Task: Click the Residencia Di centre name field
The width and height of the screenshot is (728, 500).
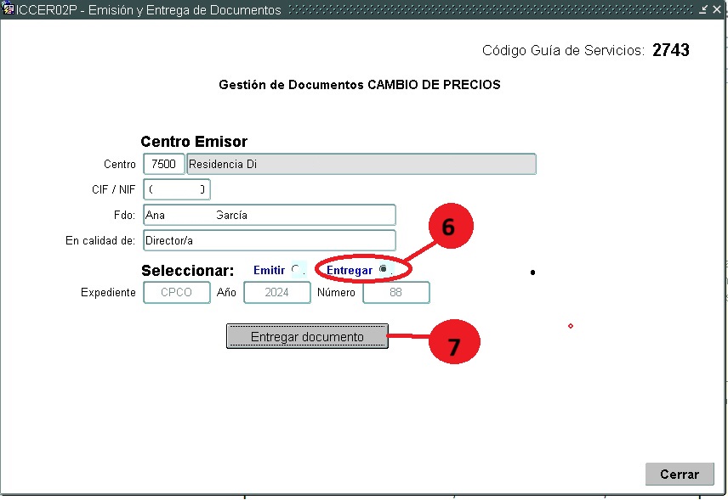Action: pyautogui.click(x=361, y=164)
